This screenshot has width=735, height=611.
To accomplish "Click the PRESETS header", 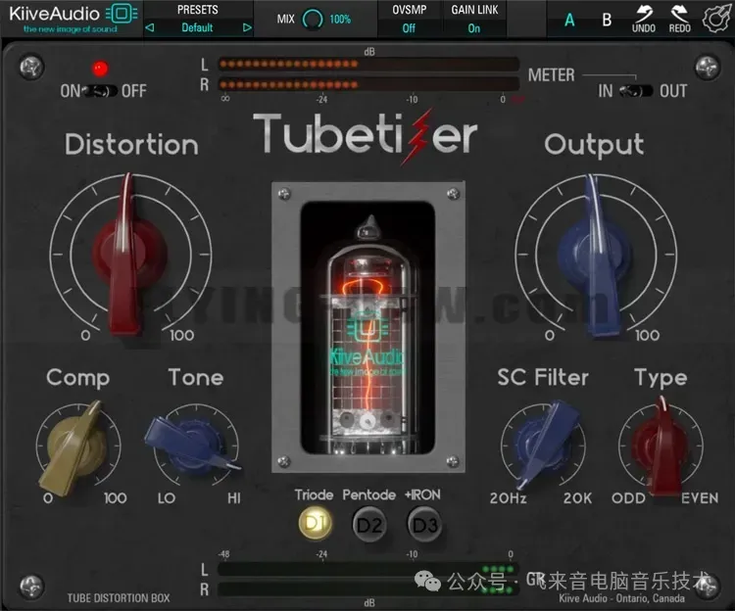I will [197, 10].
